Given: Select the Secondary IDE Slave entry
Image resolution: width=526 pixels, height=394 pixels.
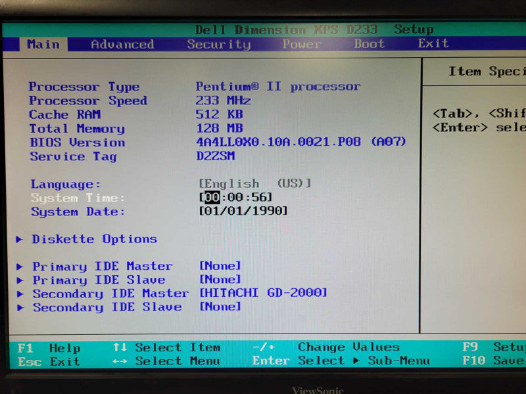Looking at the screenshot, I should 107,307.
